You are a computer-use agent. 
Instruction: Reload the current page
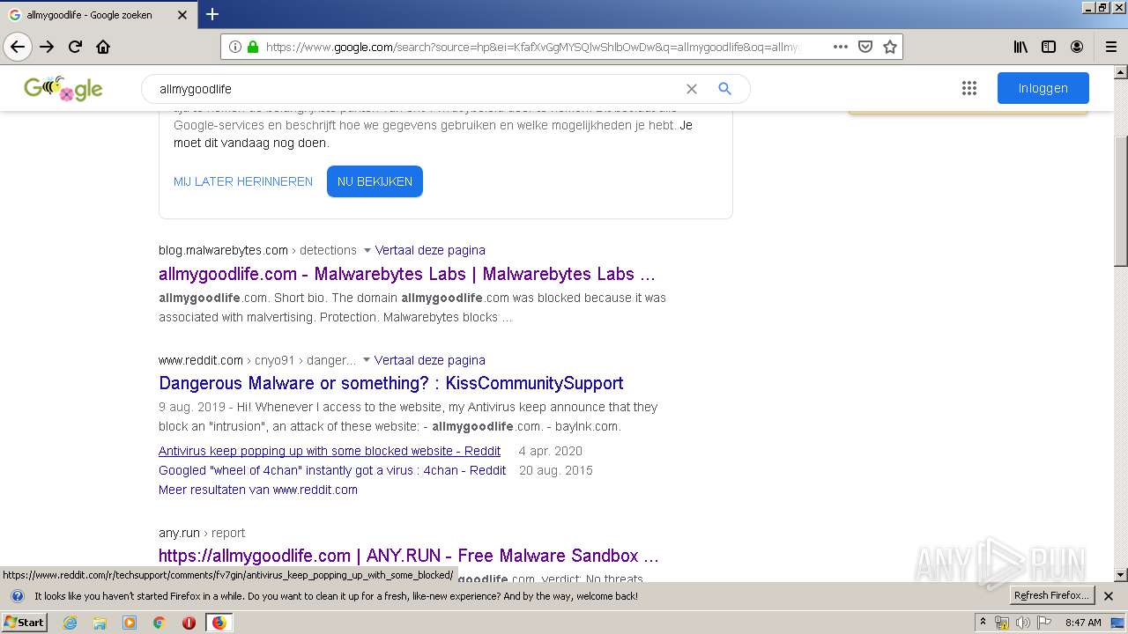75,47
